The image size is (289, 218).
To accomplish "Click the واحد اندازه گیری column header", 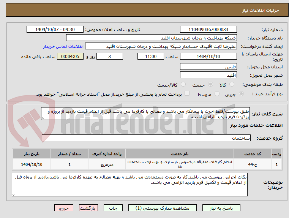I will click(107, 154).
